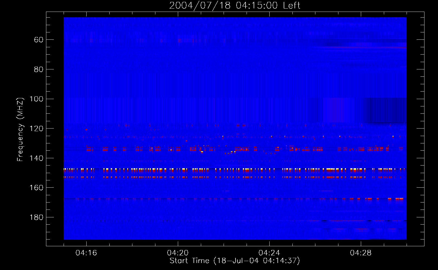Image resolution: width=438 pixels, height=270 pixels.
Task: Select the 'Frequency (MHZ)' axis label
Action: pyautogui.click(x=20, y=129)
